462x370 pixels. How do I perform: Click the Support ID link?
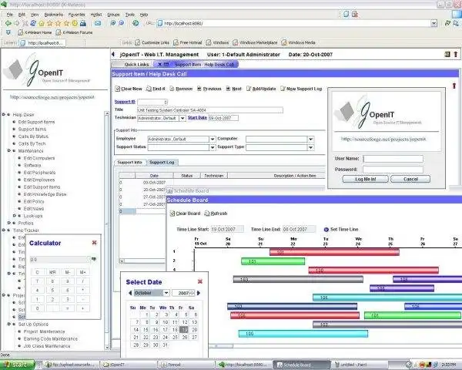point(125,102)
